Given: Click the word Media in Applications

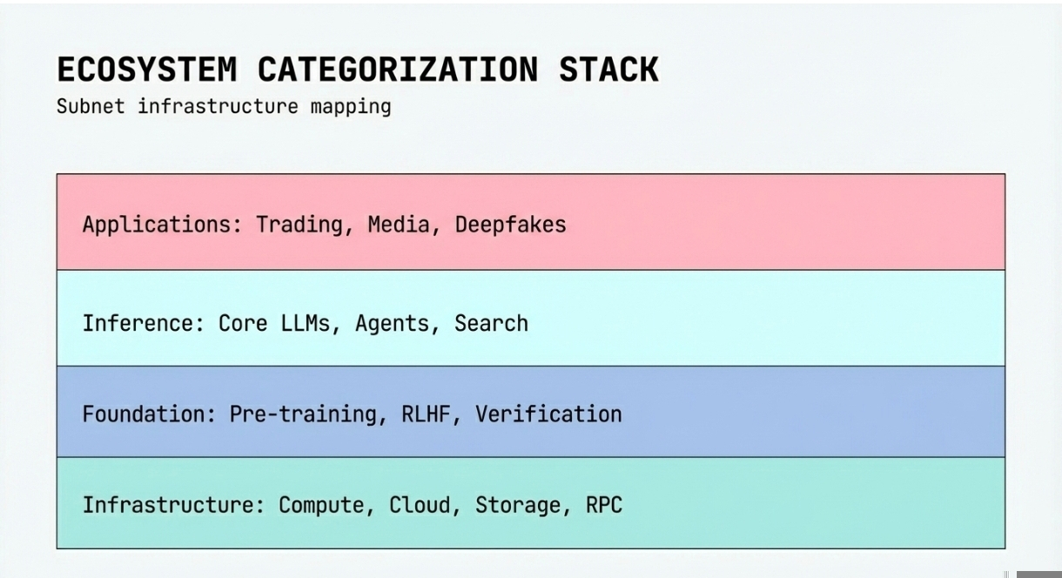Looking at the screenshot, I should point(399,225).
